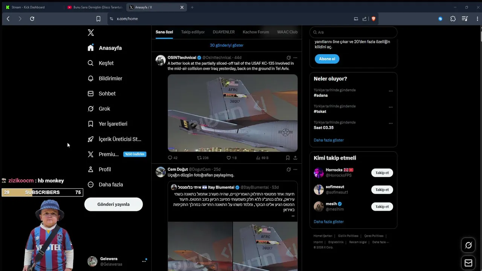Viewport: 482px width, 271px height.
Task: Expand quoted Itay Blumental post text ellipsis
Action: pyautogui.click(x=293, y=216)
